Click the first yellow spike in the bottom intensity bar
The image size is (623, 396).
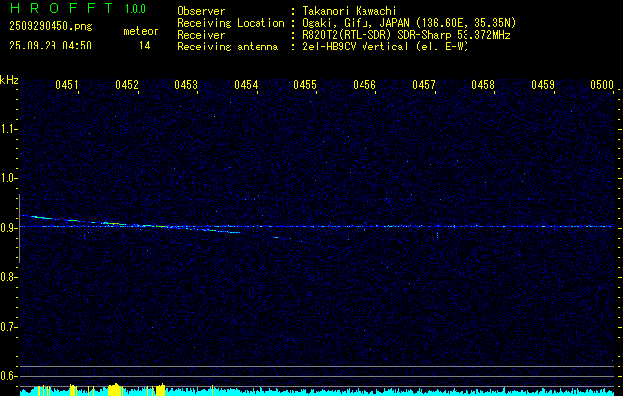click(x=38, y=391)
